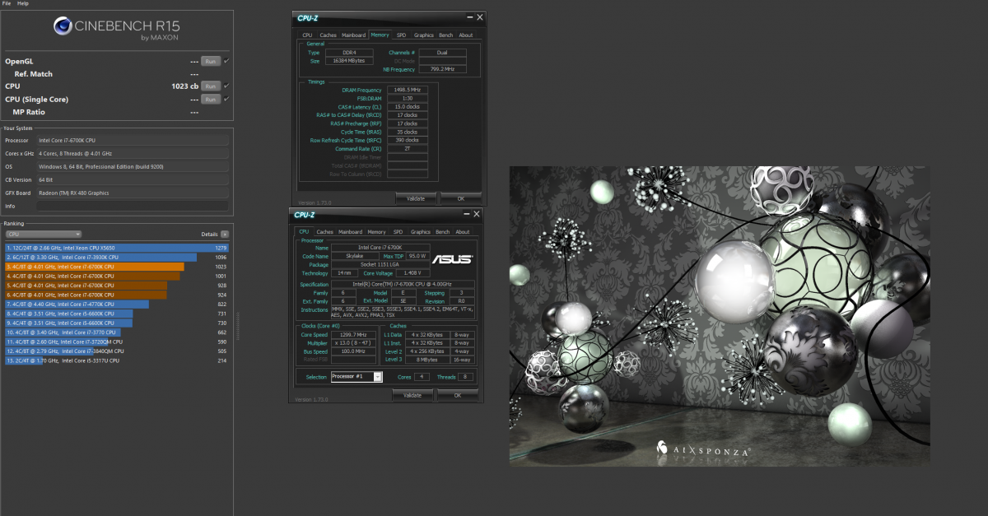Click the rendered spheres benchmark image
The width and height of the screenshot is (988, 516).
pos(720,316)
